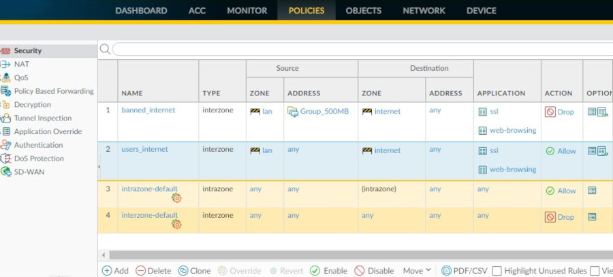Click Drop action of interzone-default rule
613x277 pixels.
tap(559, 217)
